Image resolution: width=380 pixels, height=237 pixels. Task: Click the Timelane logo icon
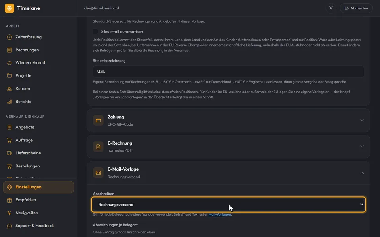coord(9,8)
